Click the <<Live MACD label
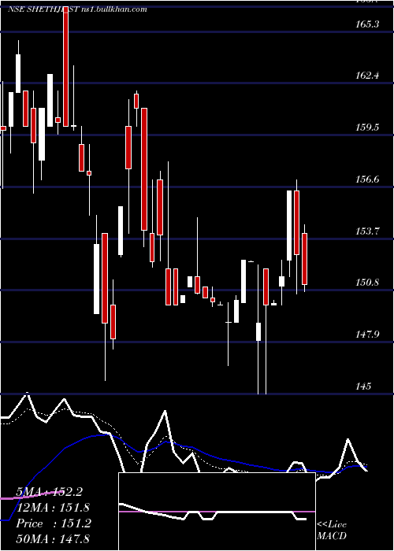 click(332, 531)
